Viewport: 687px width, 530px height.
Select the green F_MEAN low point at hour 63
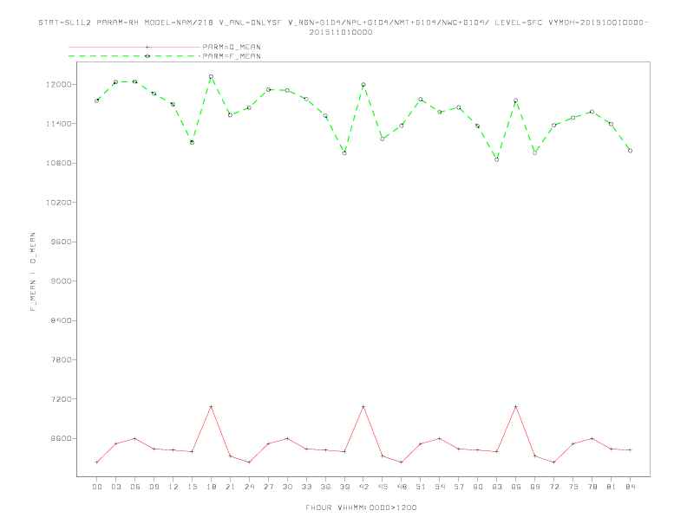pos(497,159)
